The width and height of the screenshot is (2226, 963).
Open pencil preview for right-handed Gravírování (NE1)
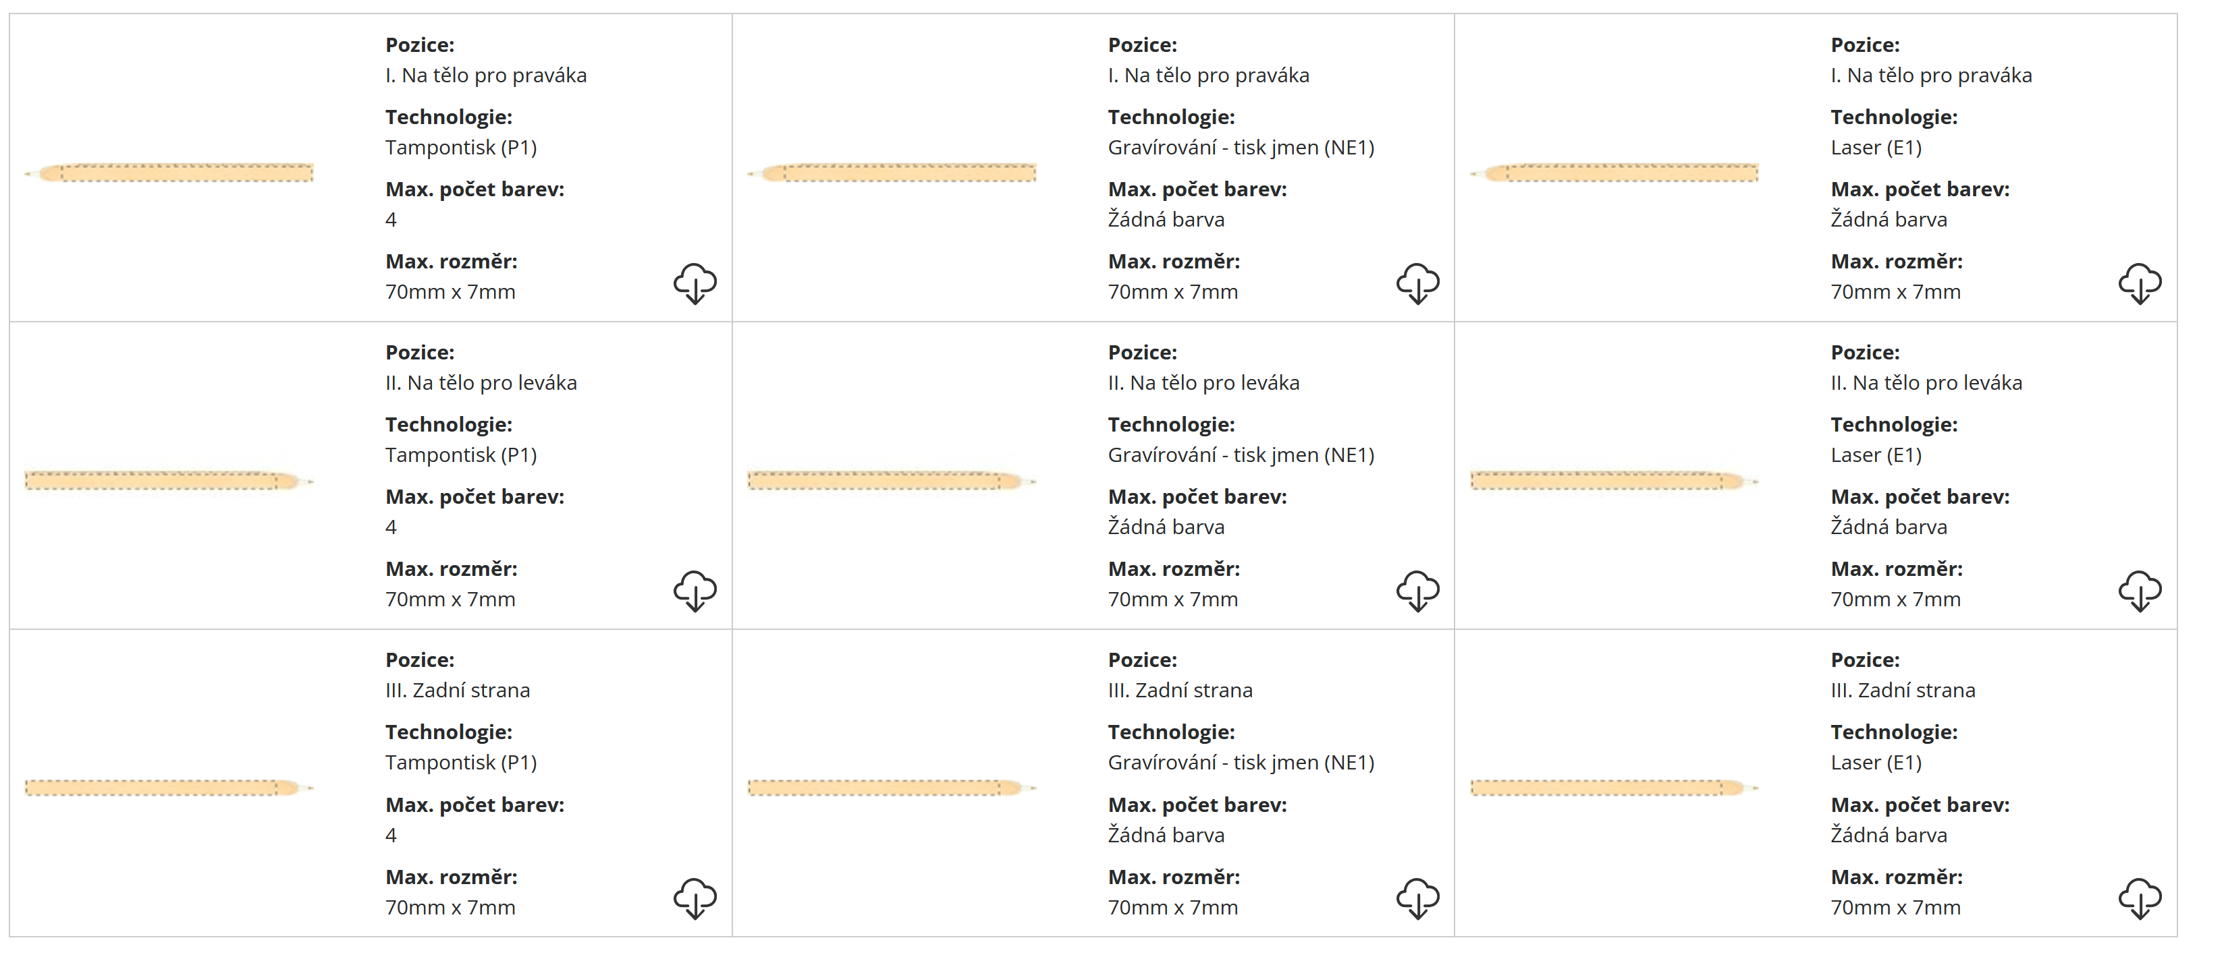click(x=892, y=173)
